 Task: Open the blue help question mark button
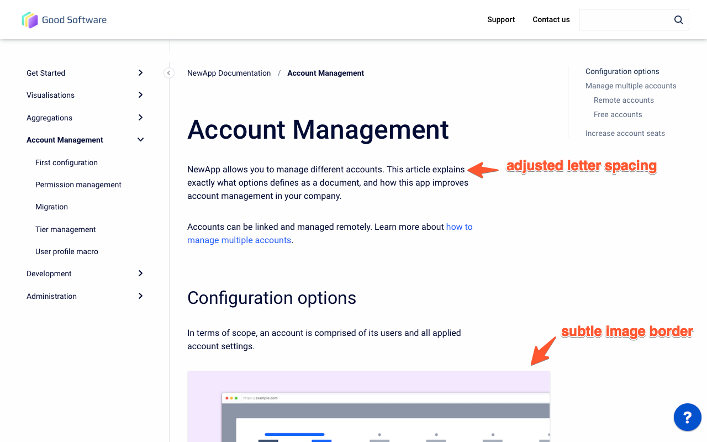[687, 417]
